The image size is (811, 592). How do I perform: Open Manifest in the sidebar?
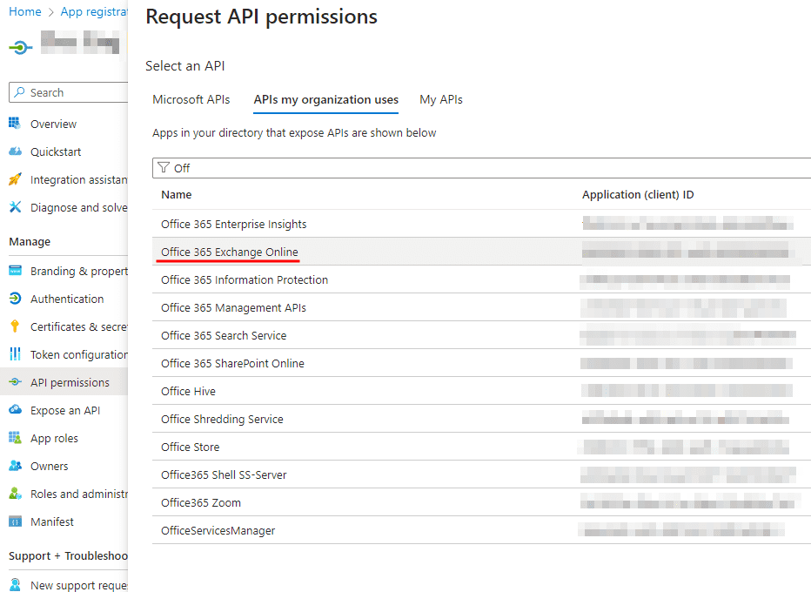click(51, 521)
